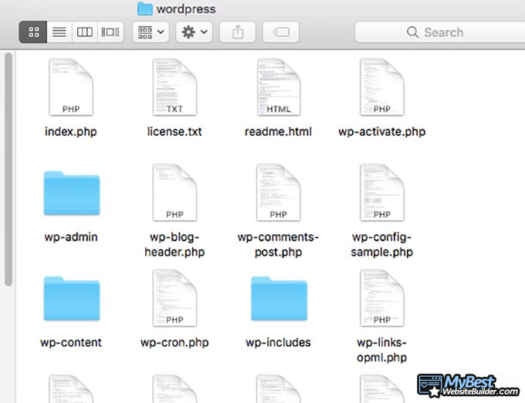Click the wordpress folder title icon
This screenshot has height=403, width=525.
[x=144, y=9]
